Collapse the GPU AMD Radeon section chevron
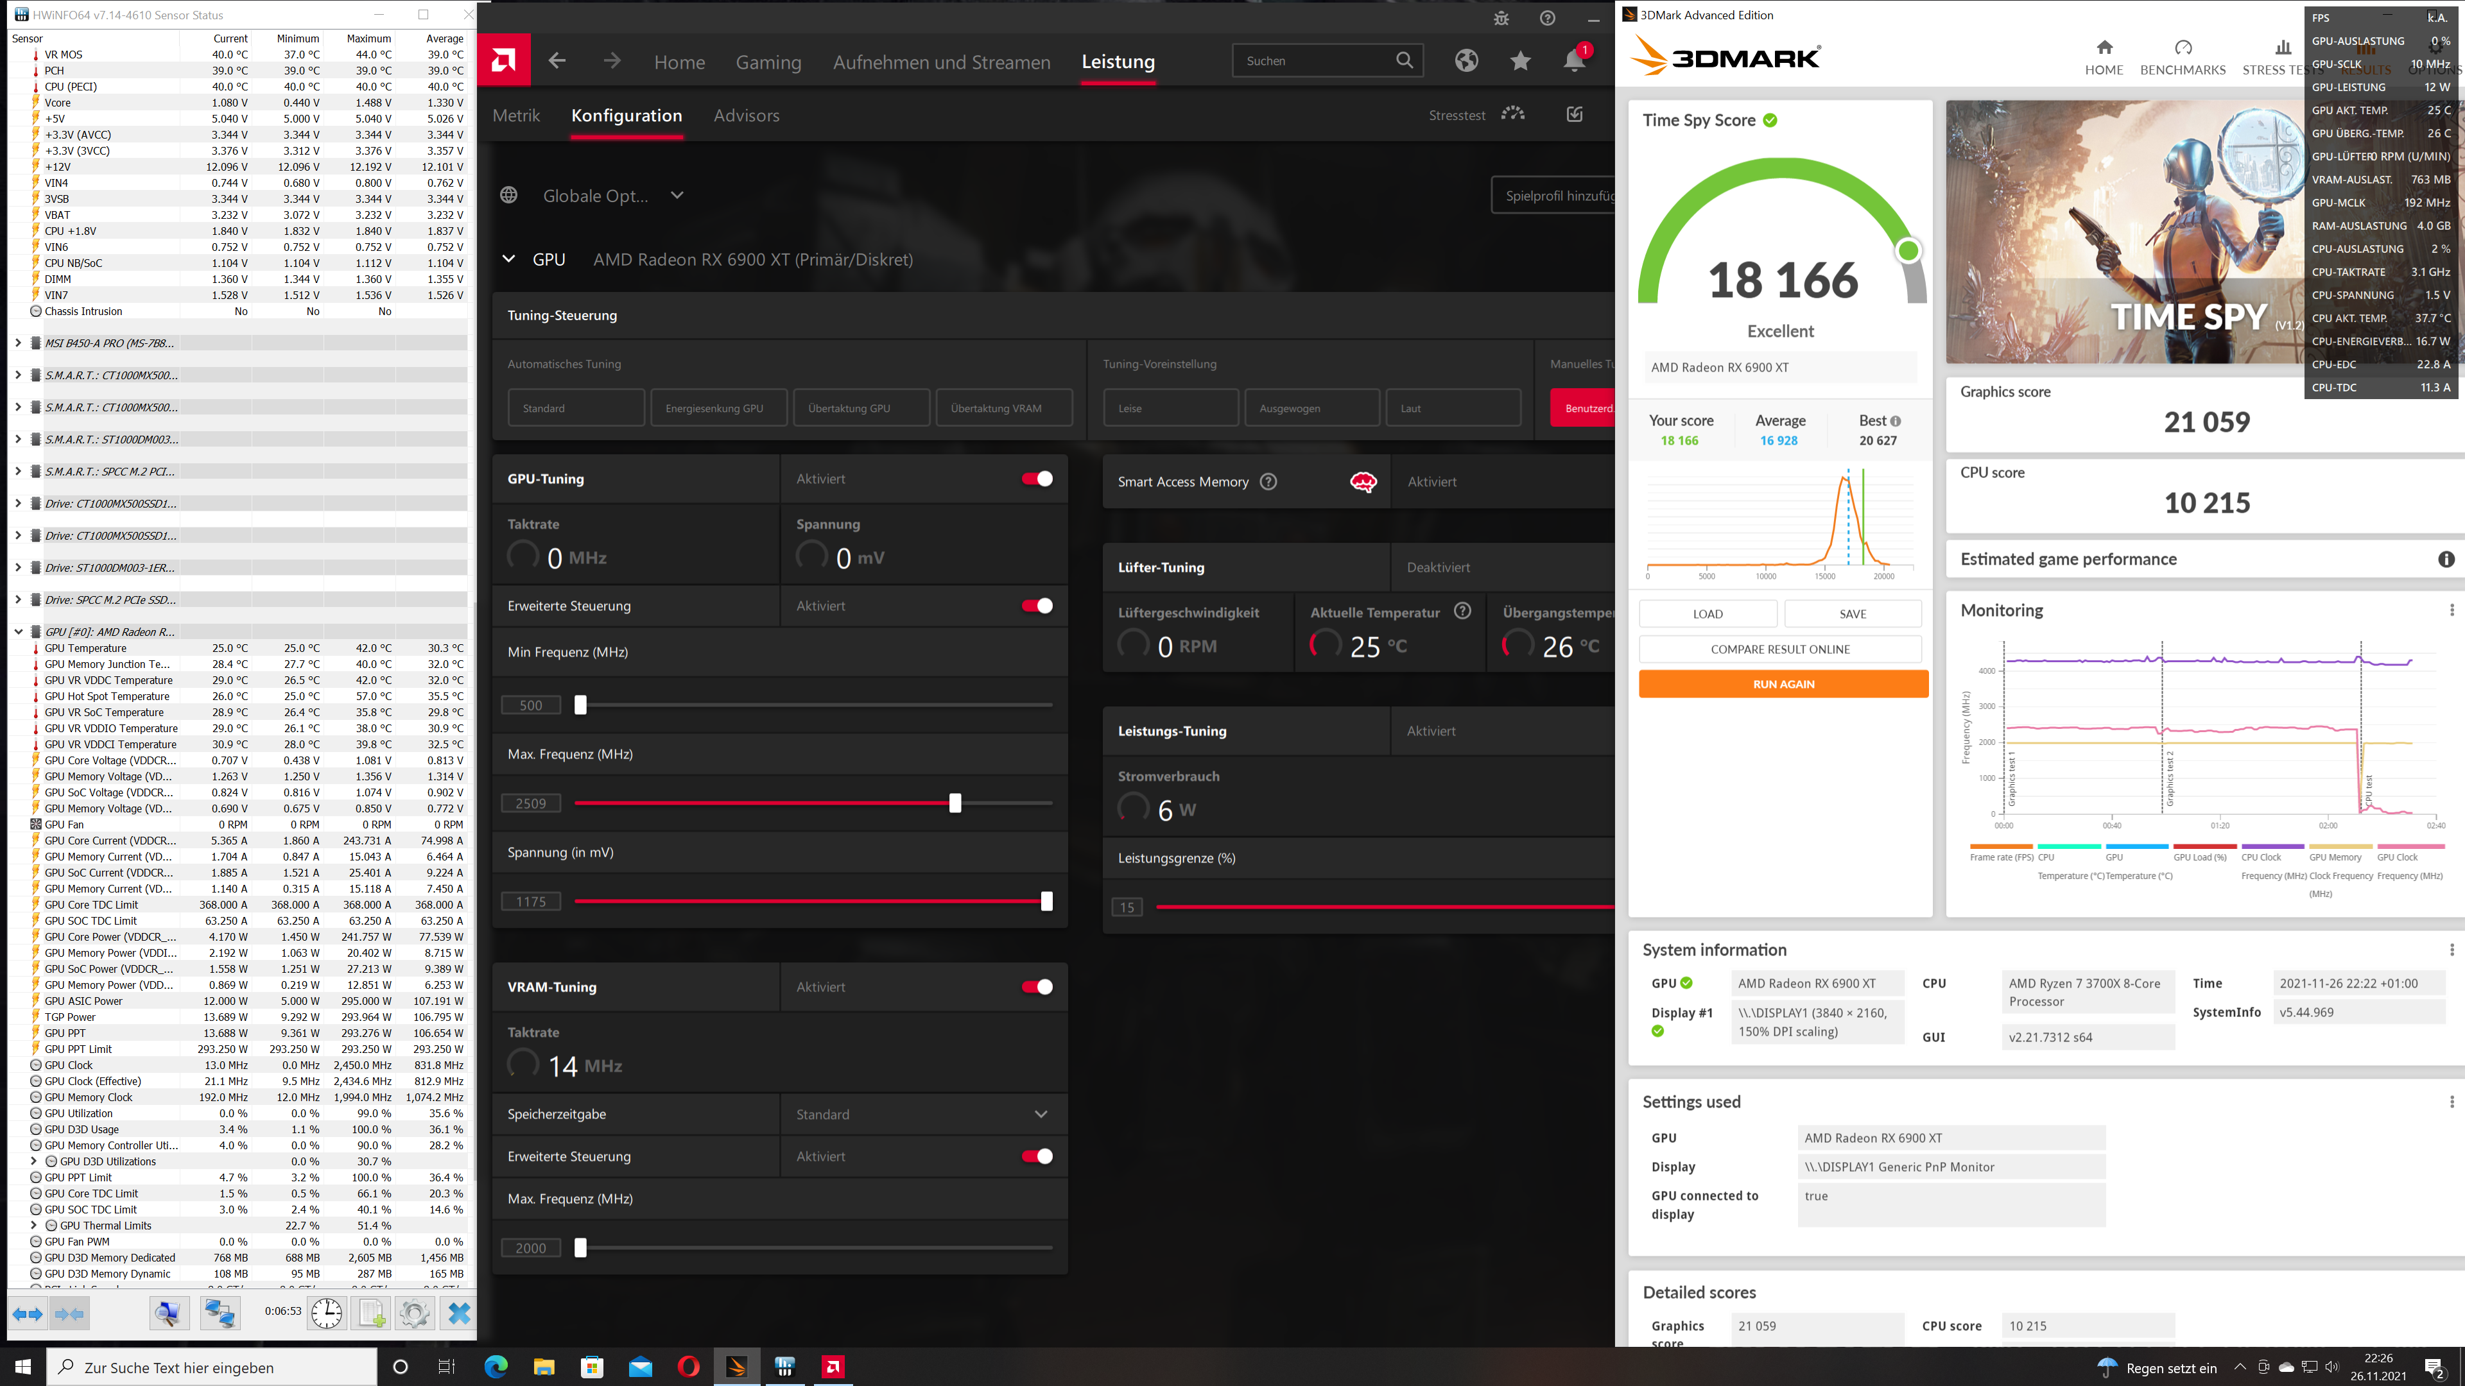This screenshot has height=1386, width=2465. pyautogui.click(x=509, y=259)
